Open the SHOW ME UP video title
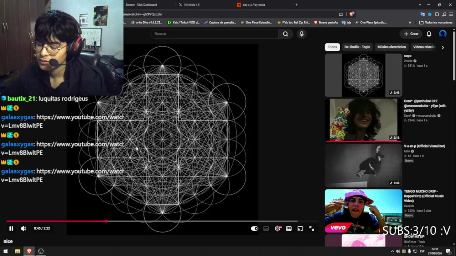Screen dimensions: 456x256 (414, 237)
